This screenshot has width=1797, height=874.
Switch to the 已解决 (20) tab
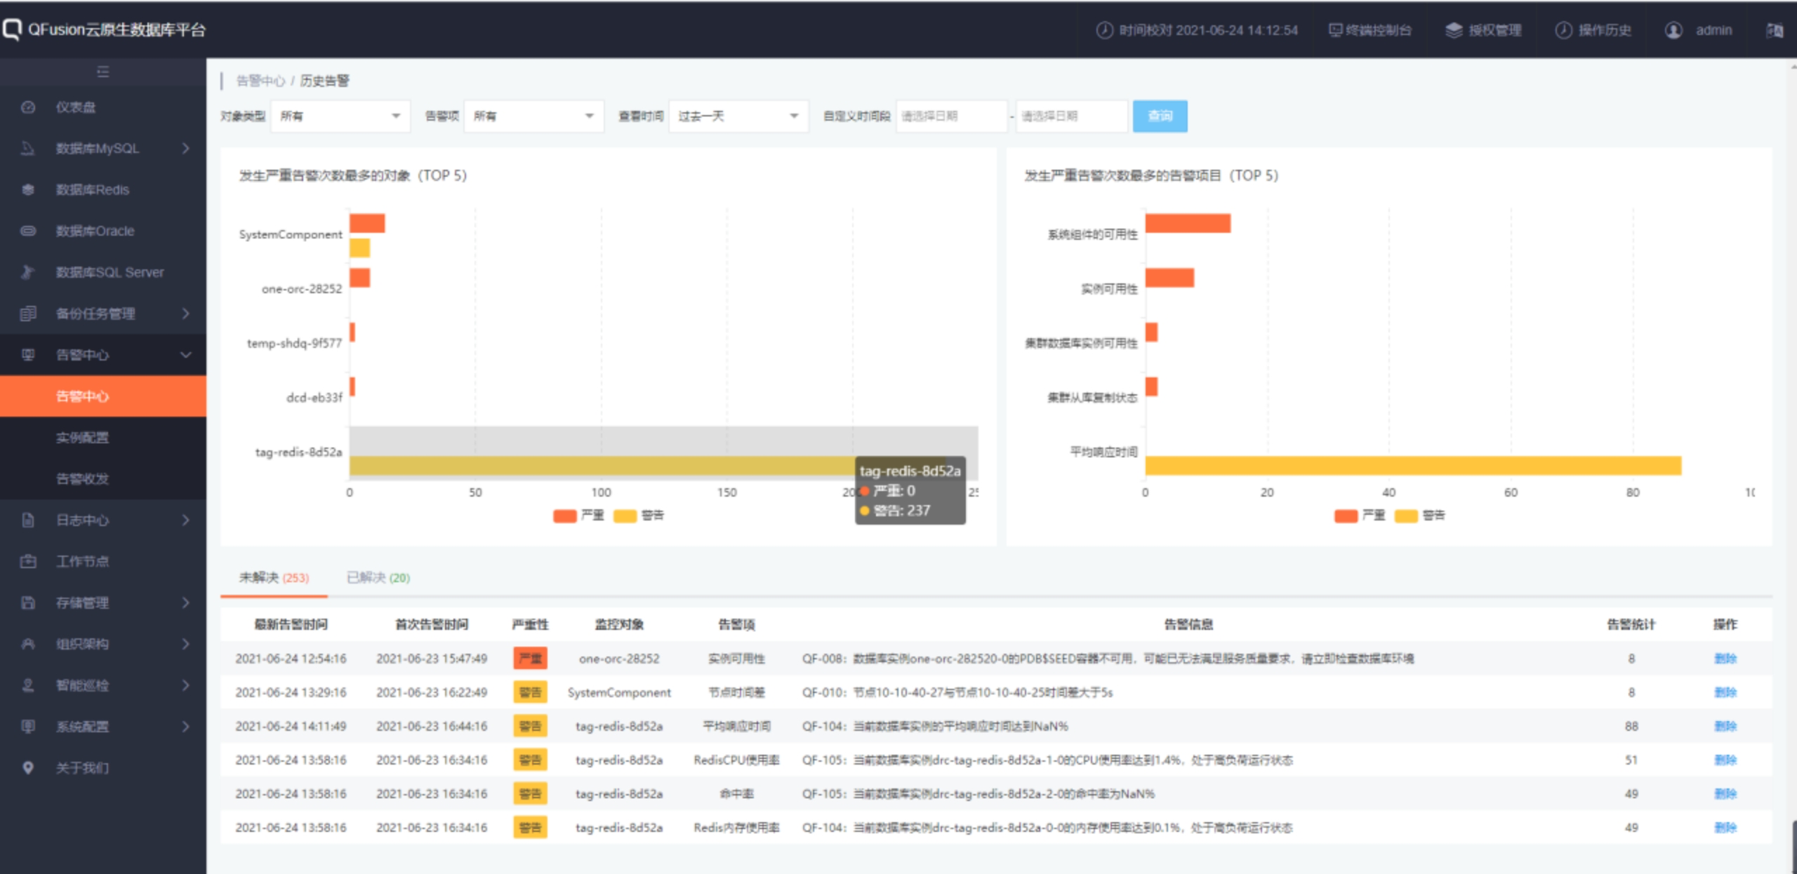point(378,577)
